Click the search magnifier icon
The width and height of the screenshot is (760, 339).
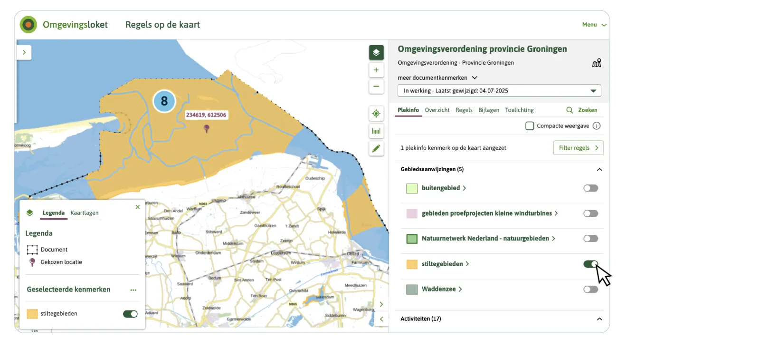pyautogui.click(x=570, y=110)
